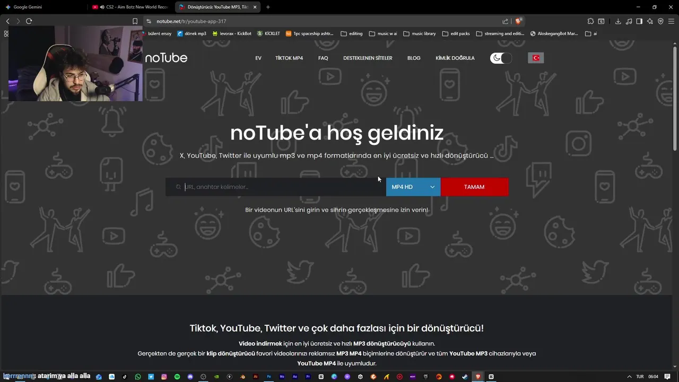
Task: Toggle the Brave sidebar panel icon
Action: pos(639,21)
